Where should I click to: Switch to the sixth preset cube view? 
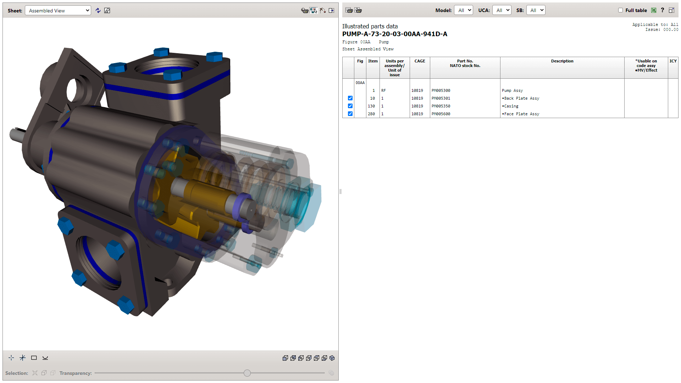click(324, 358)
